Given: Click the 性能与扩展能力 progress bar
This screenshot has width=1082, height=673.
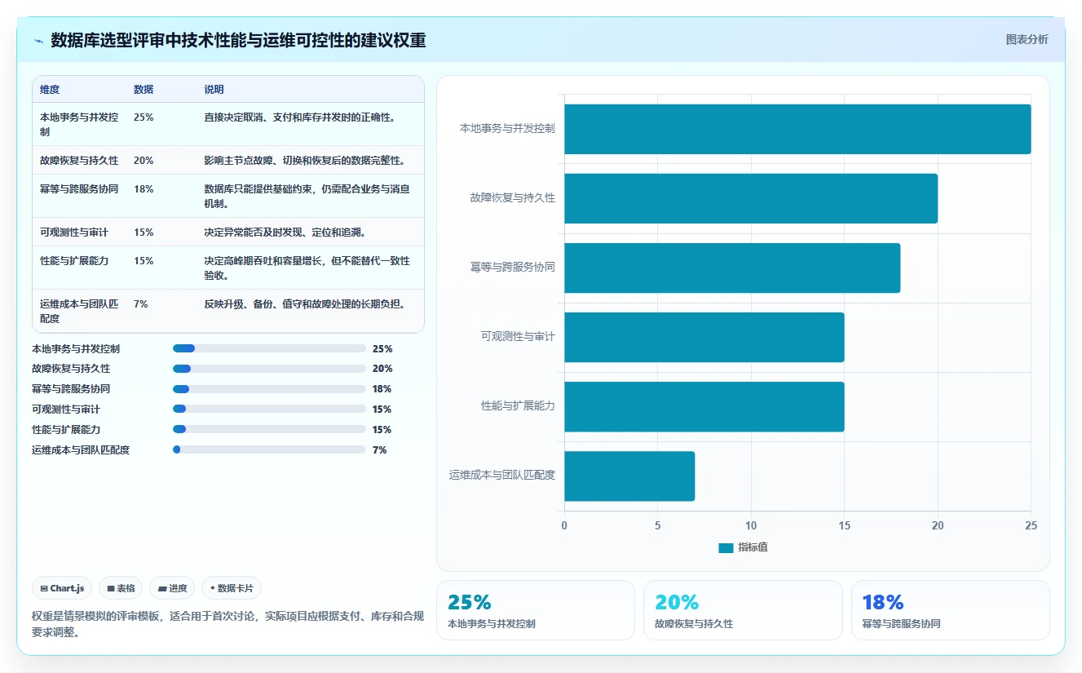Looking at the screenshot, I should click(269, 430).
